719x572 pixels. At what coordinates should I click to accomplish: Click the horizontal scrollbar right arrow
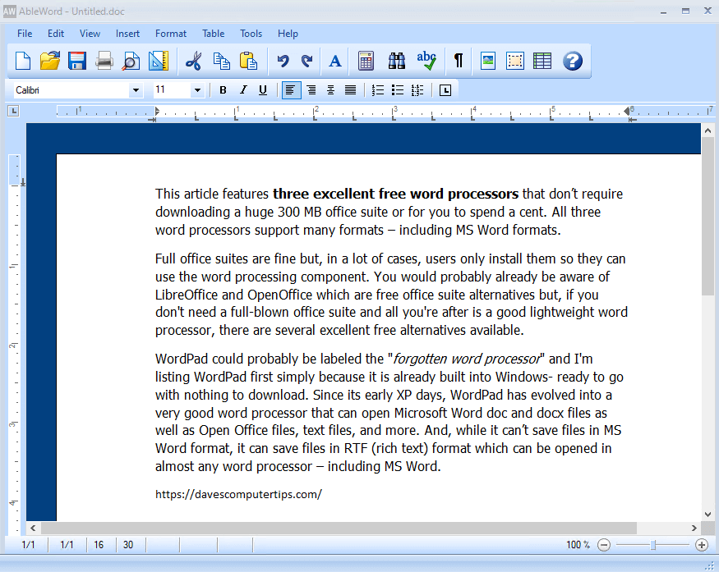click(694, 528)
